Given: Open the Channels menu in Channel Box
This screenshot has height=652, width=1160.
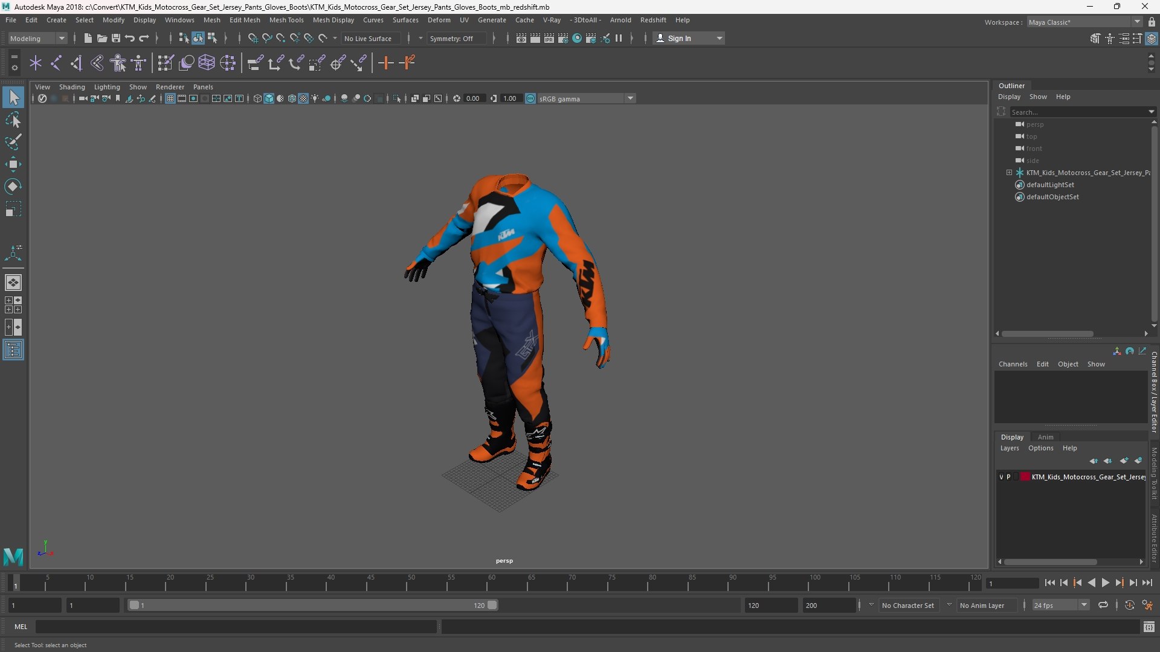Looking at the screenshot, I should click(1013, 364).
